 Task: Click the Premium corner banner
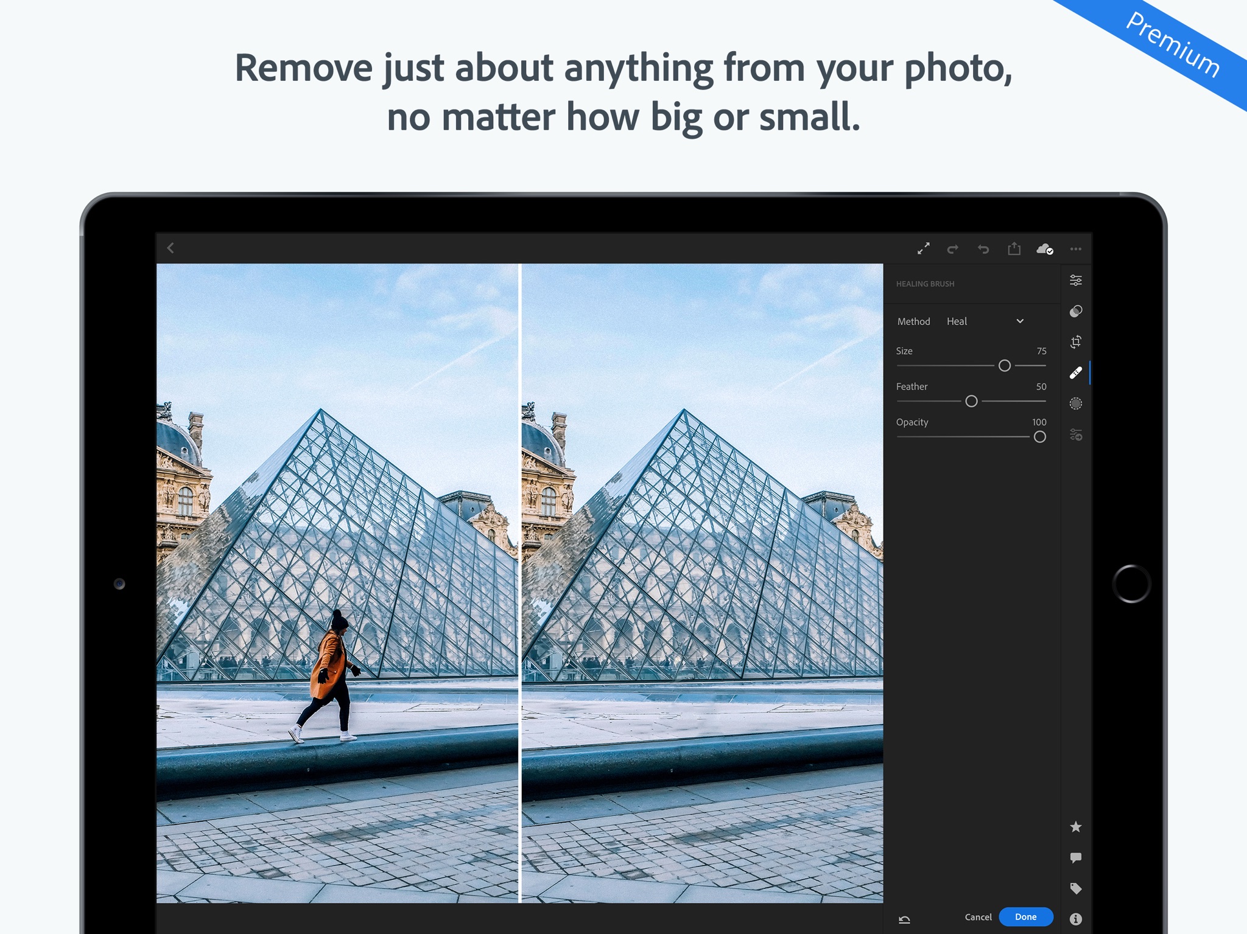click(x=1172, y=45)
